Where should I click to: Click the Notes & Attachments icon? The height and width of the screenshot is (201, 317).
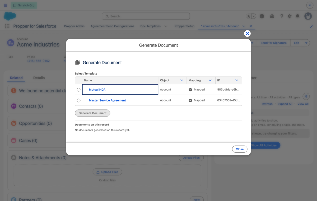click(x=14, y=158)
